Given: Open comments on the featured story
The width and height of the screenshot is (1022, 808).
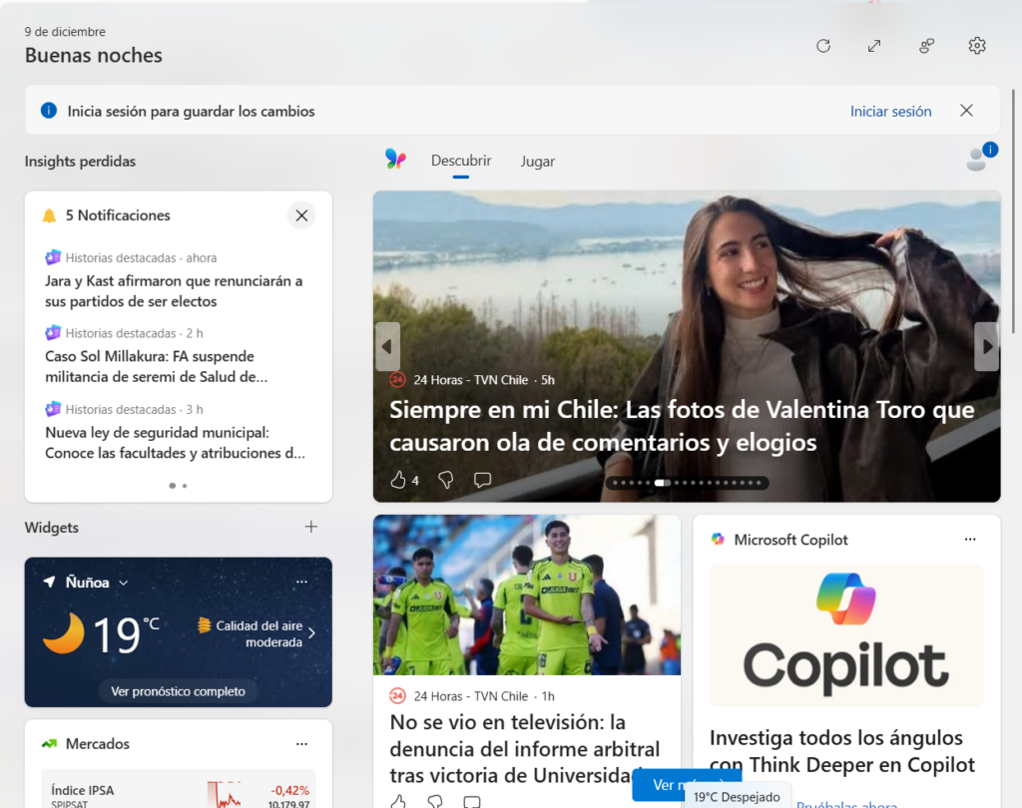Looking at the screenshot, I should [482, 480].
